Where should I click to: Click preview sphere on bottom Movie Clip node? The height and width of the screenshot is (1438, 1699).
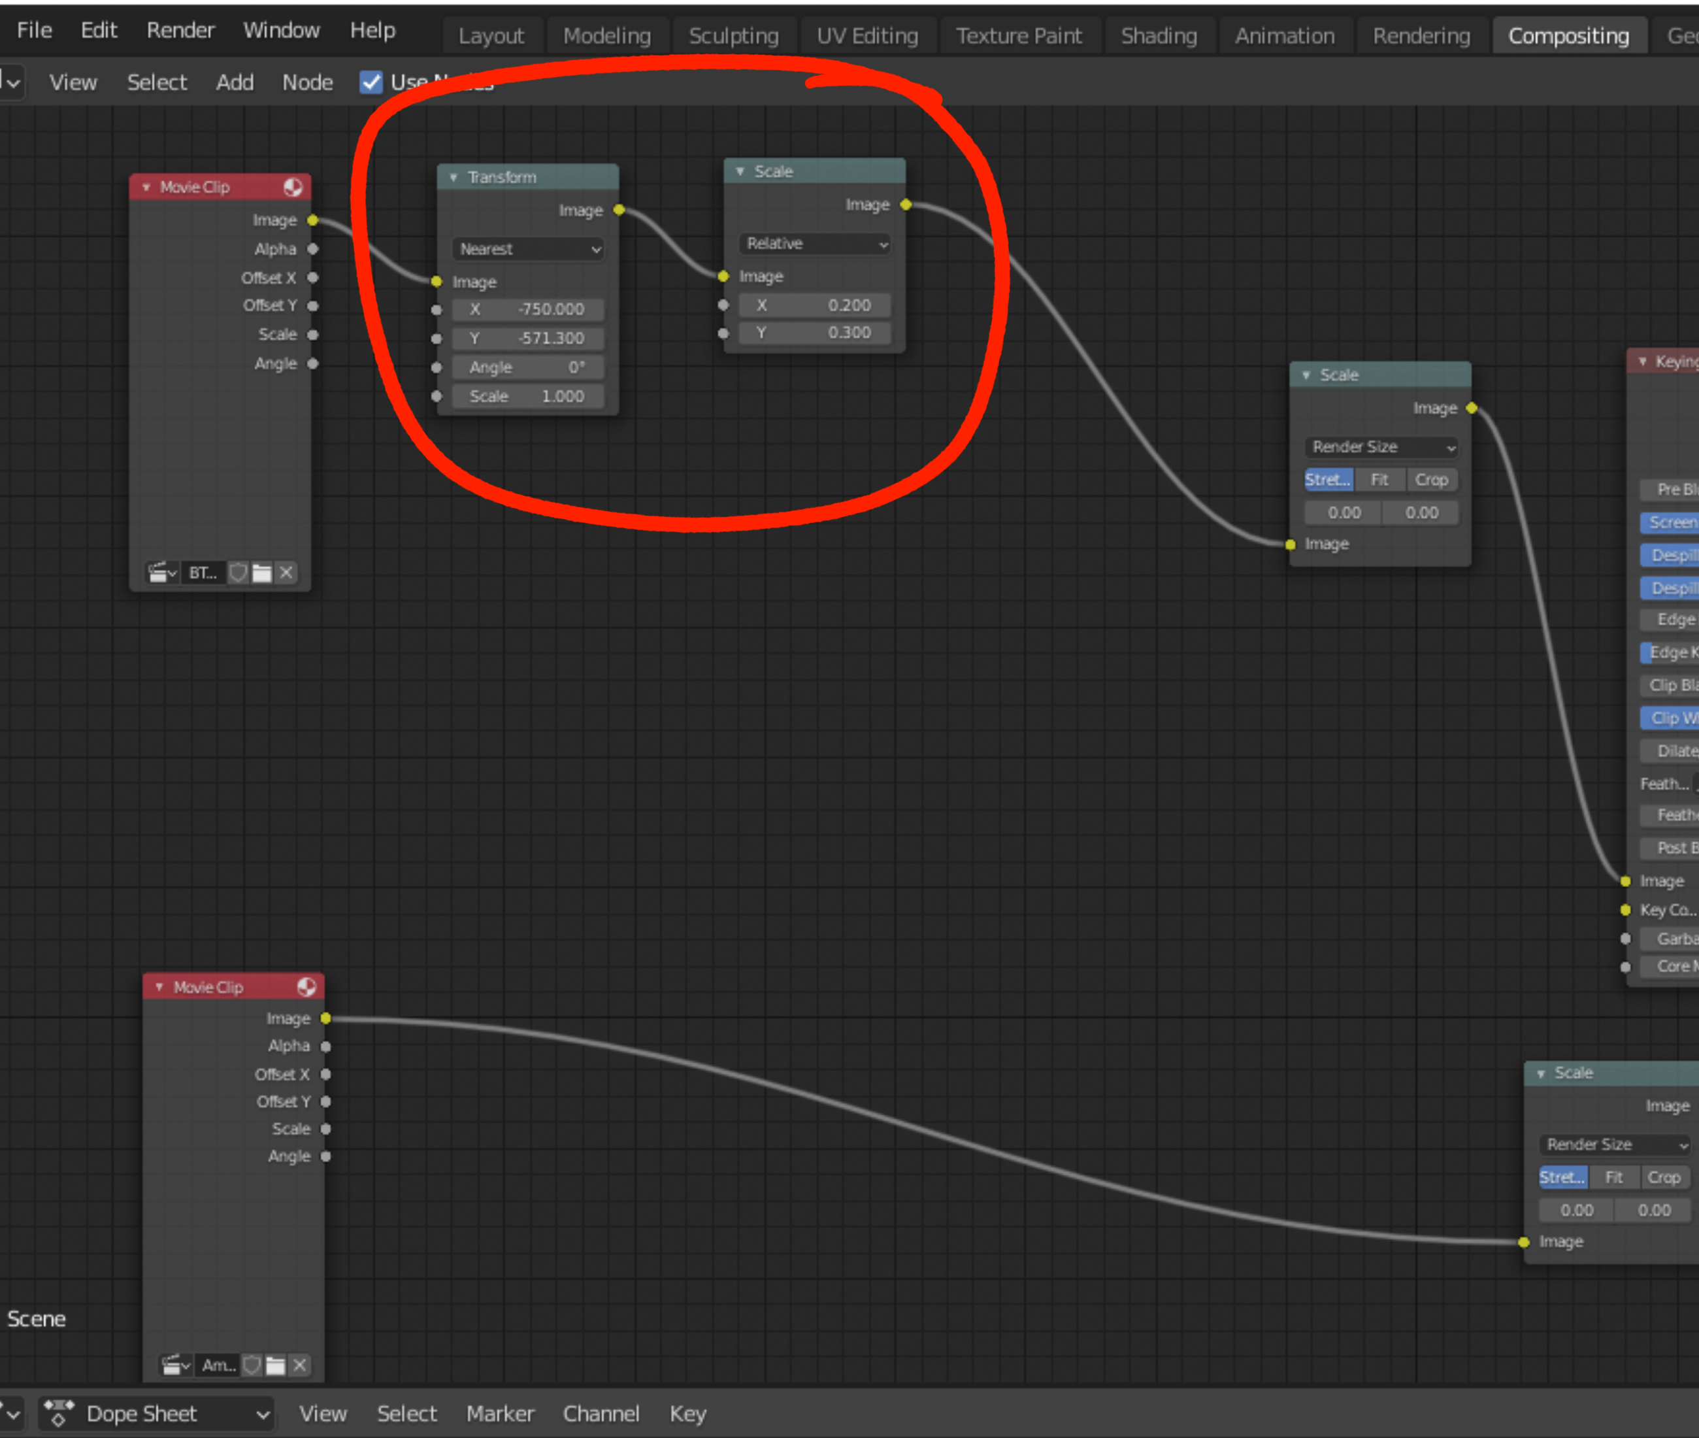pyautogui.click(x=307, y=987)
